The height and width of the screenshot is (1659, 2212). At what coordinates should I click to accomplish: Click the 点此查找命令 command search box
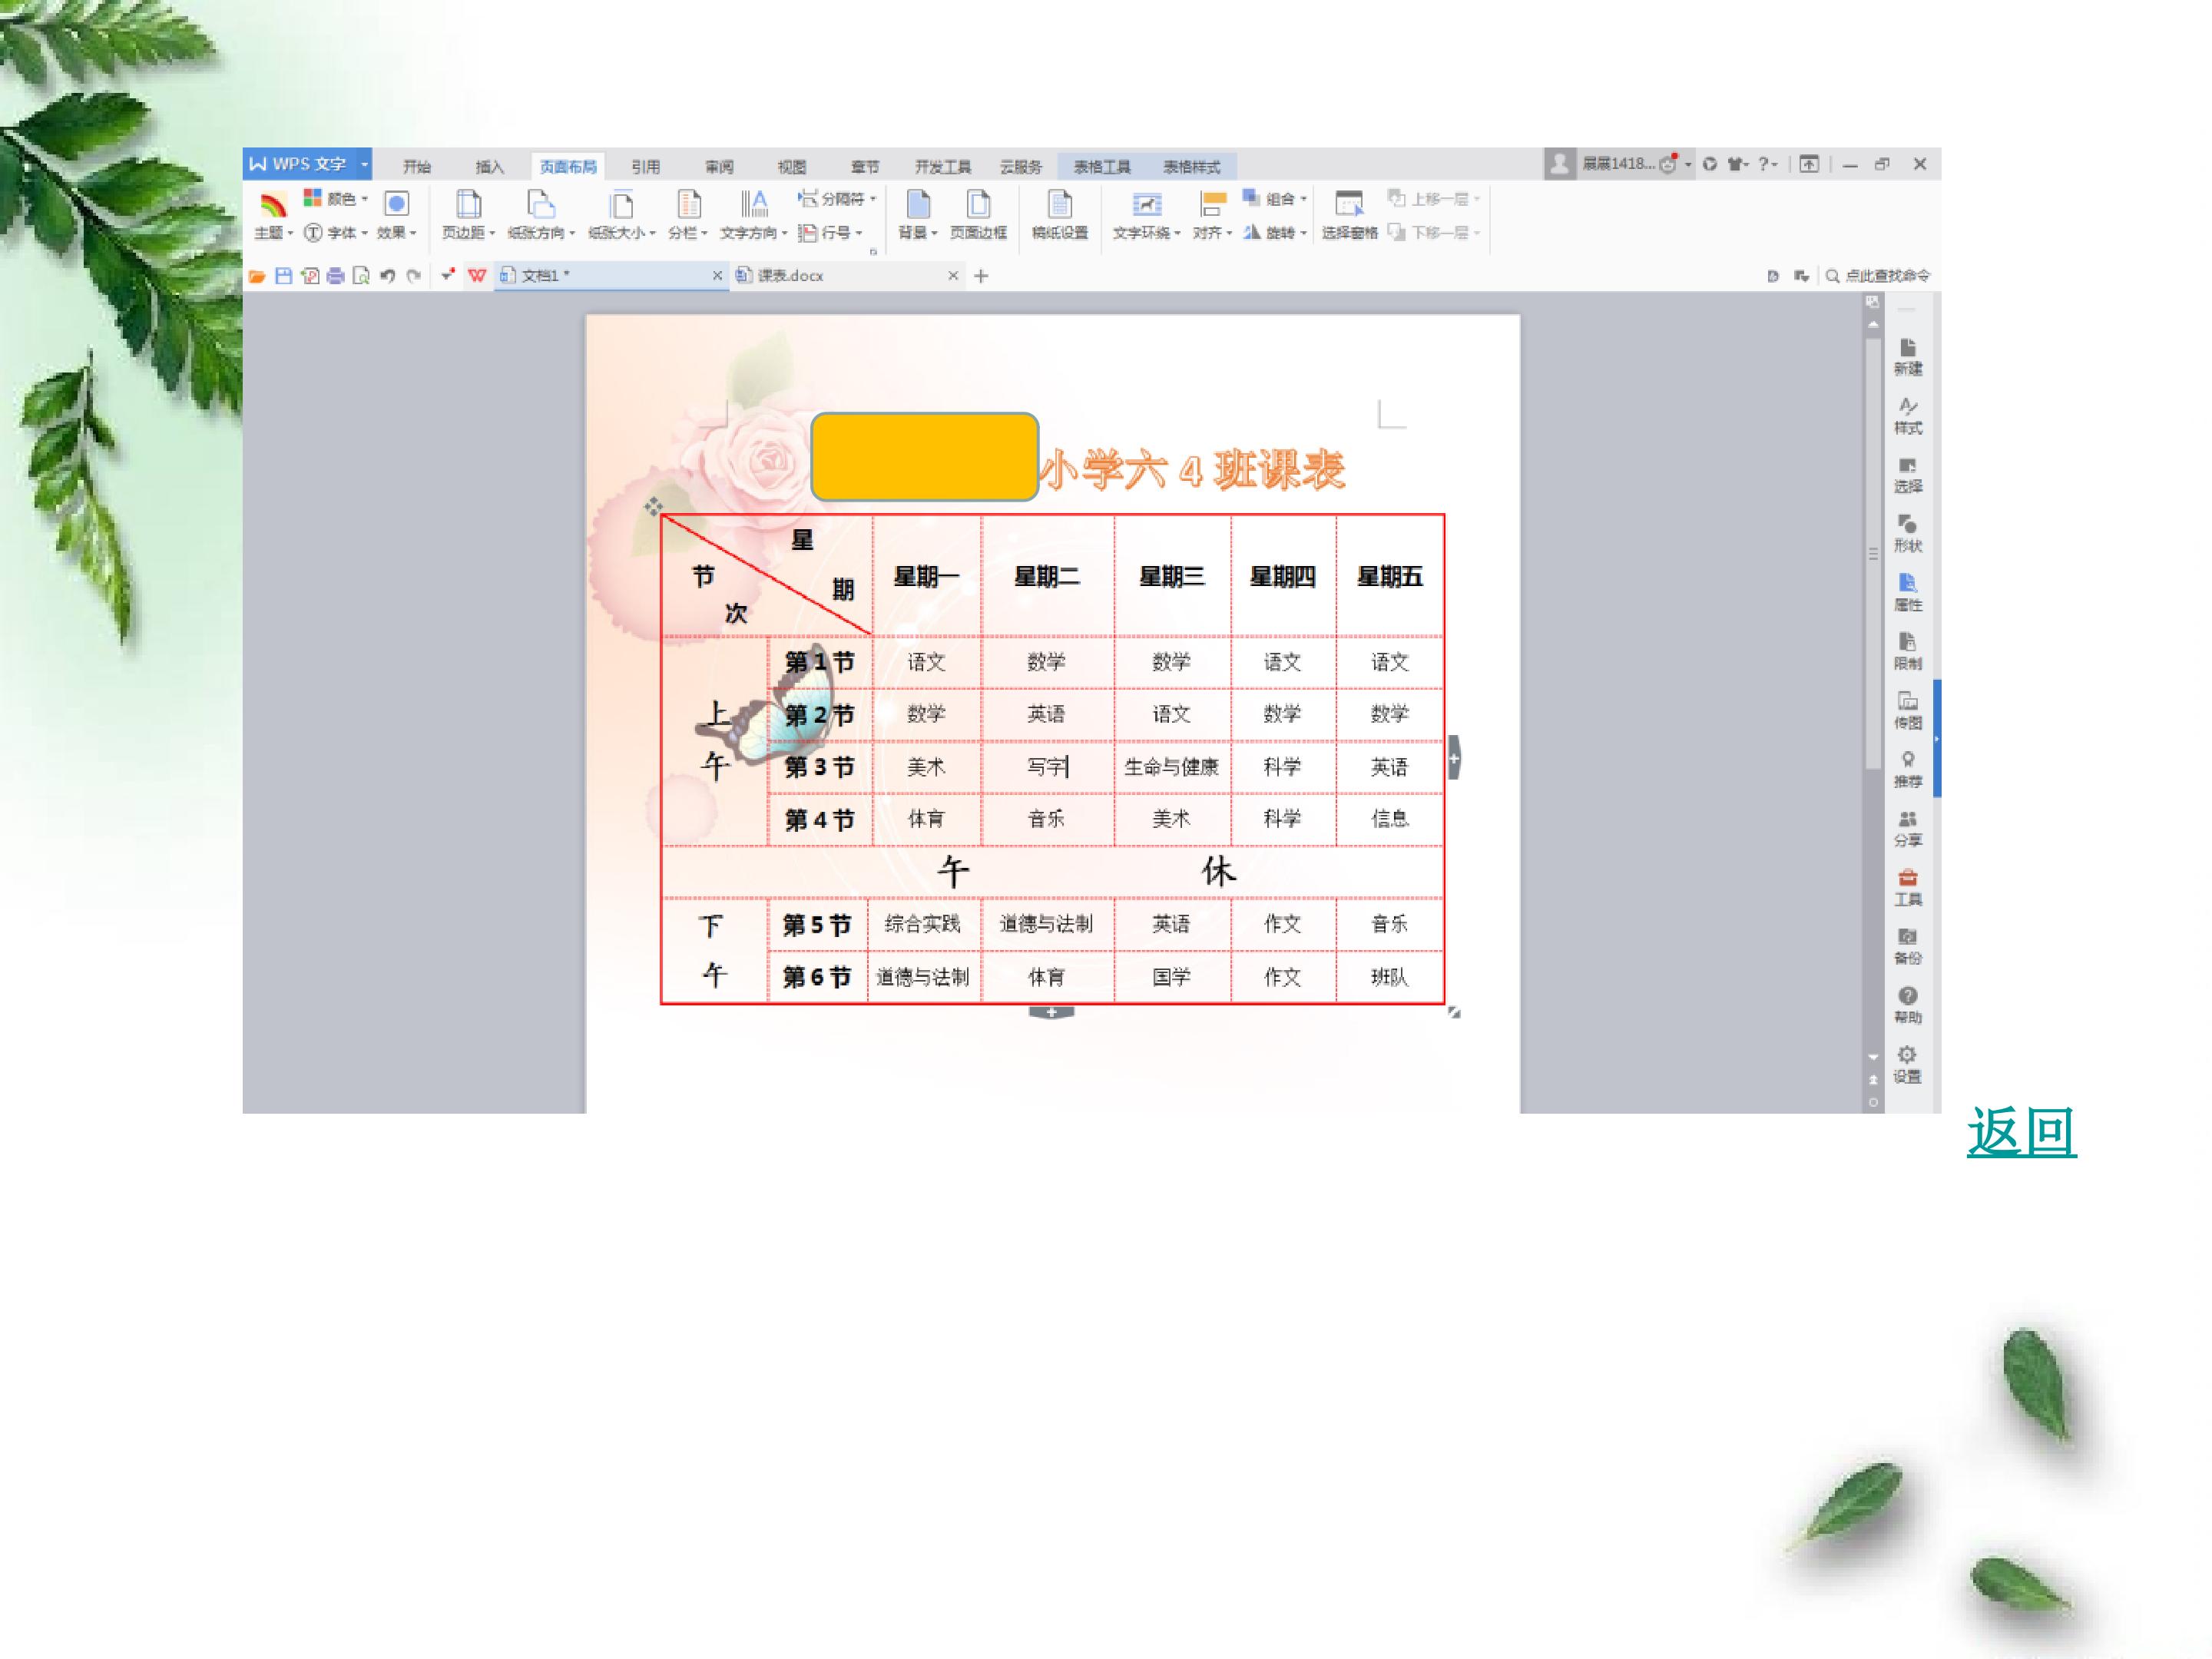1878,276
